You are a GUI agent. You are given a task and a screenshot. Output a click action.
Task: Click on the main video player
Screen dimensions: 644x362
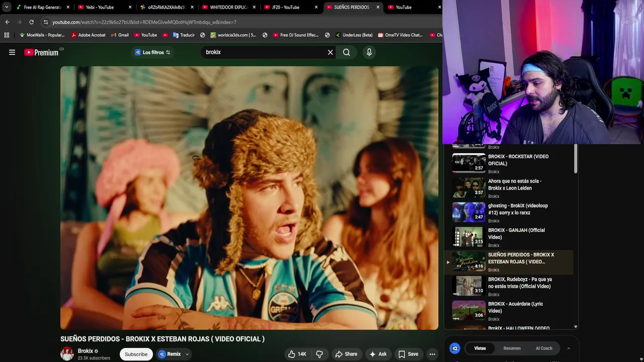pyautogui.click(x=249, y=198)
